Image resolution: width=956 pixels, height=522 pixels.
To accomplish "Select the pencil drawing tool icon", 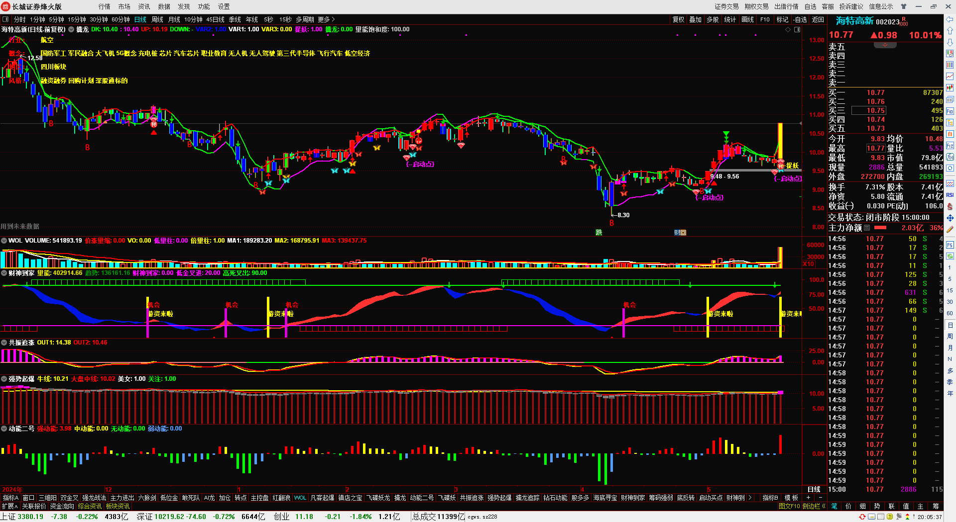I will (950, 229).
